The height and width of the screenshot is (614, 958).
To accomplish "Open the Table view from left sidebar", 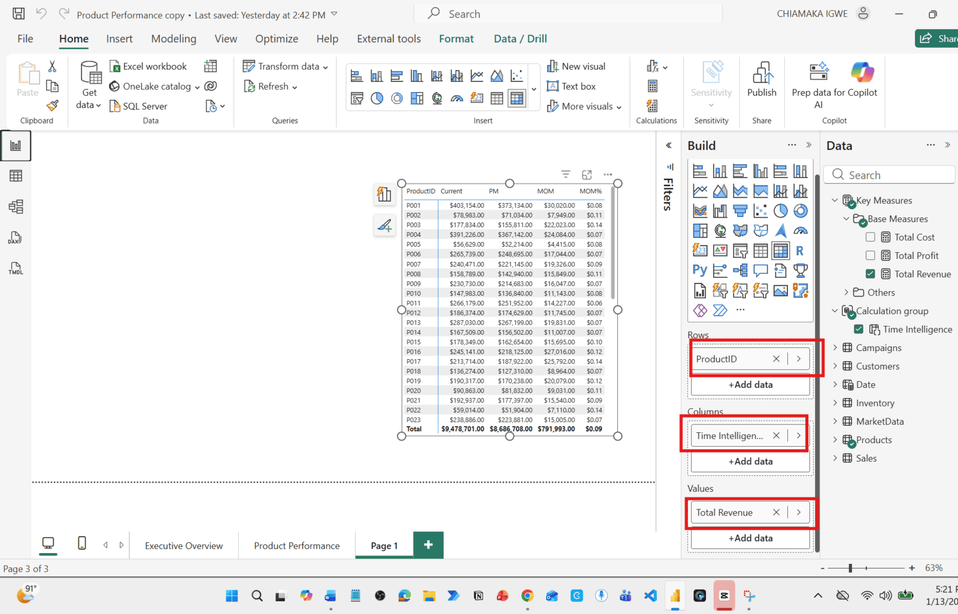I will [x=16, y=176].
